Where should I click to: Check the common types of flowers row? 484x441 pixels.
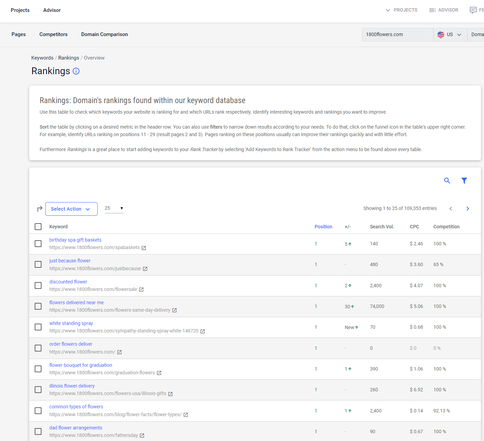pos(38,411)
